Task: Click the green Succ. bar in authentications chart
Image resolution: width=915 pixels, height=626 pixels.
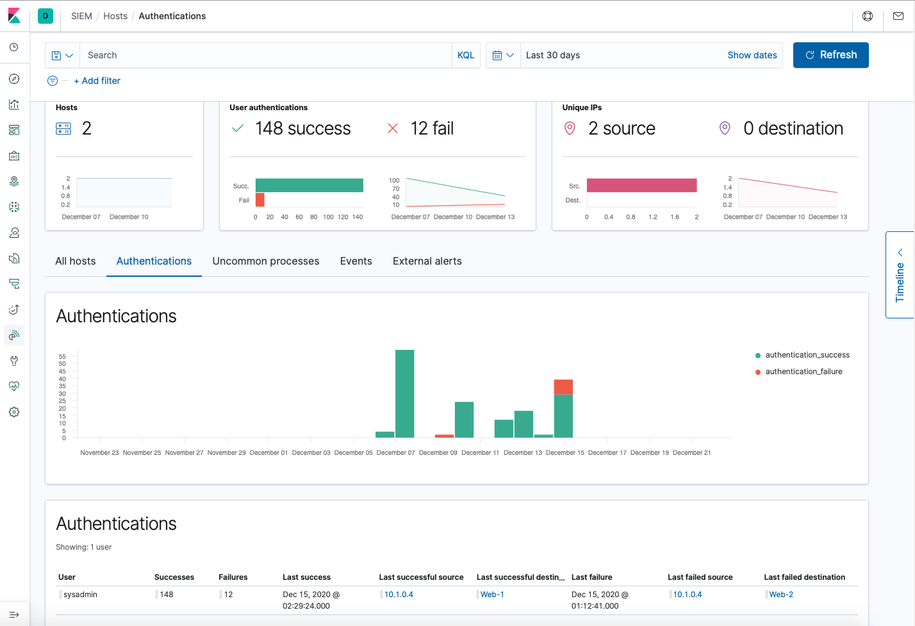Action: [x=309, y=185]
